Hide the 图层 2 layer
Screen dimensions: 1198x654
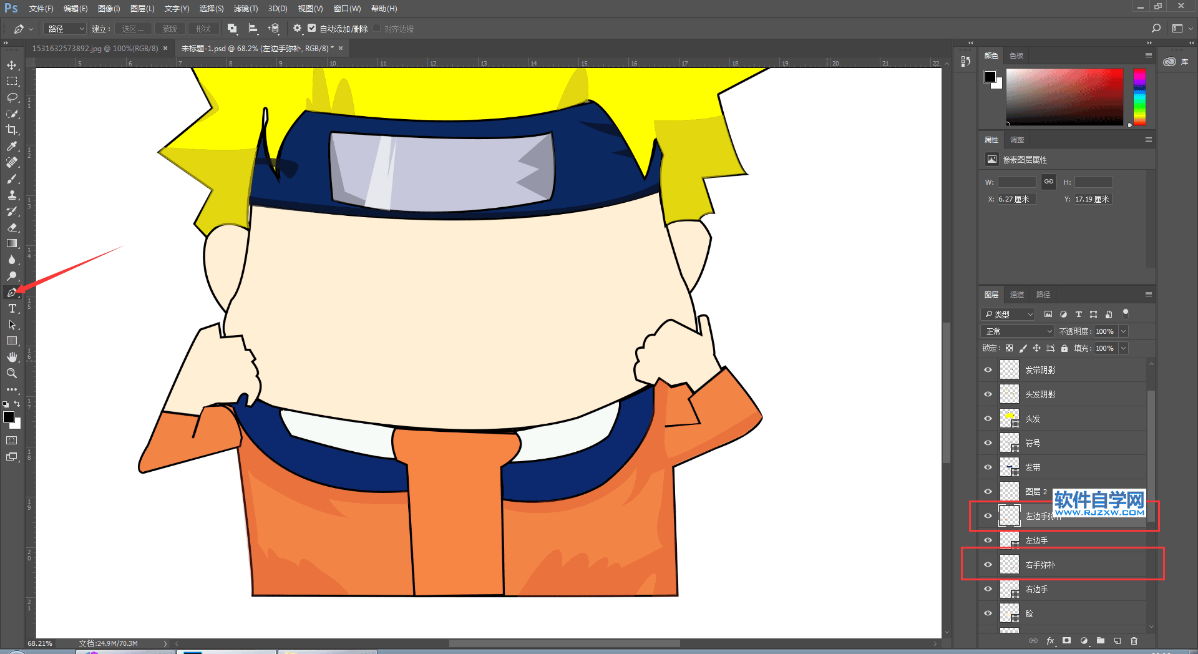988,492
